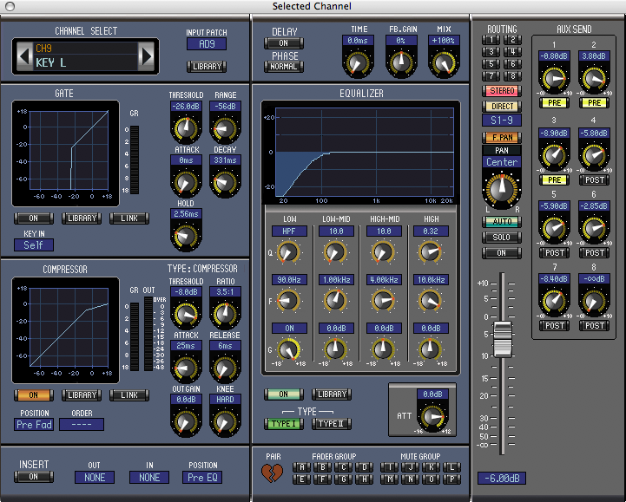This screenshot has height=502, width=626.
Task: Enable routing bus 8
Action: pyautogui.click(x=512, y=75)
